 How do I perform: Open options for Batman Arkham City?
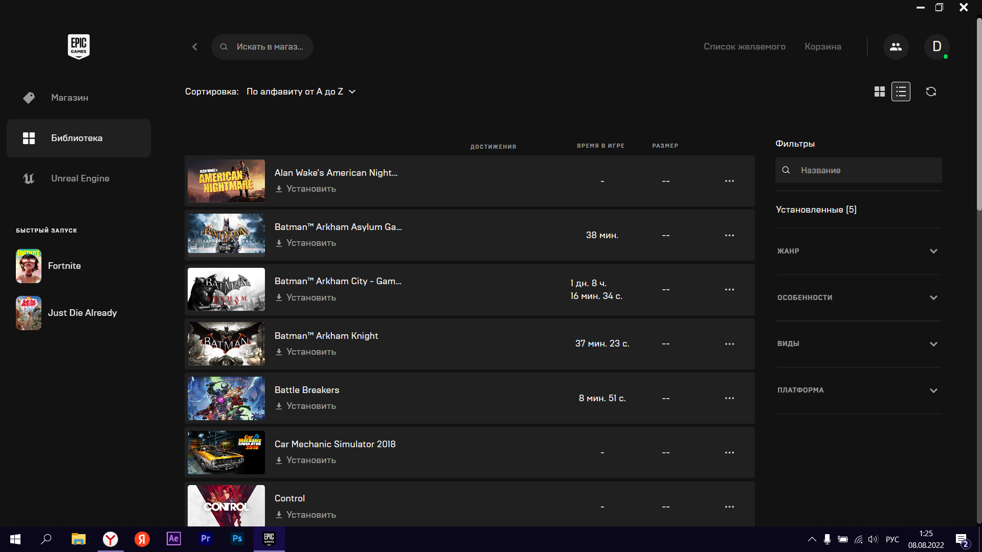(729, 289)
